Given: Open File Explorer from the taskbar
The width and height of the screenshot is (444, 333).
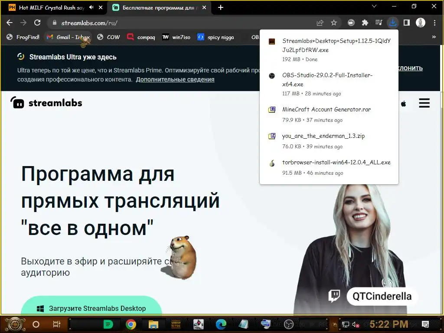Looking at the screenshot, I should (153, 324).
